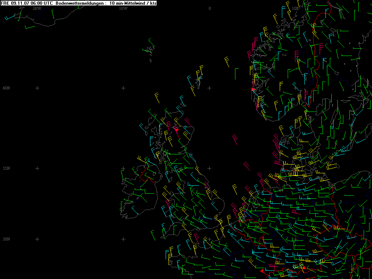
Task: Click the "FRE 09.11.07" date in header
Action: pos(15,3)
